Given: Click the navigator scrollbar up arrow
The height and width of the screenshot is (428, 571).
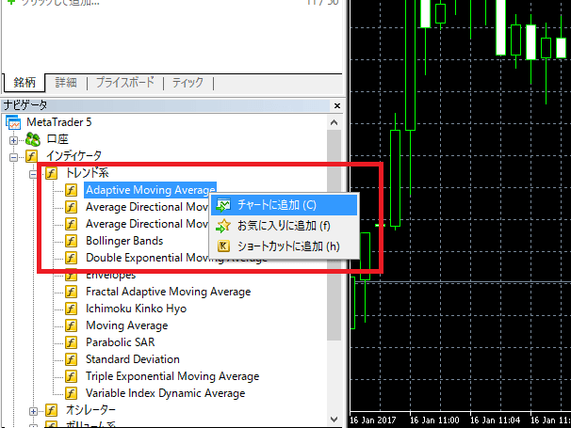Looking at the screenshot, I should pos(334,122).
